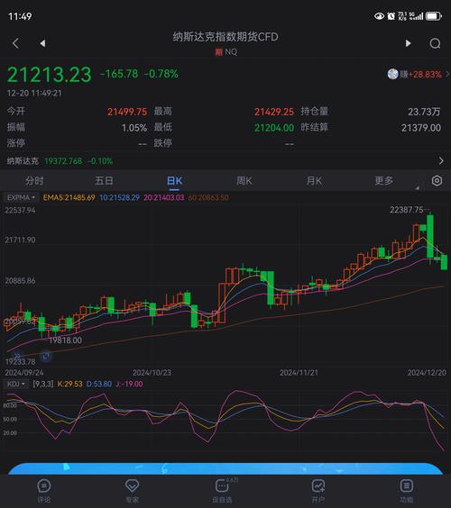Tap the title 纳斯达克指数期货CFD
Viewport: 451px width, 508px height.
coord(225,37)
